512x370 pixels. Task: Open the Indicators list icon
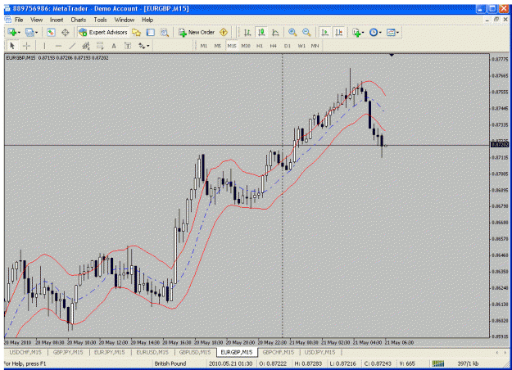[356, 32]
